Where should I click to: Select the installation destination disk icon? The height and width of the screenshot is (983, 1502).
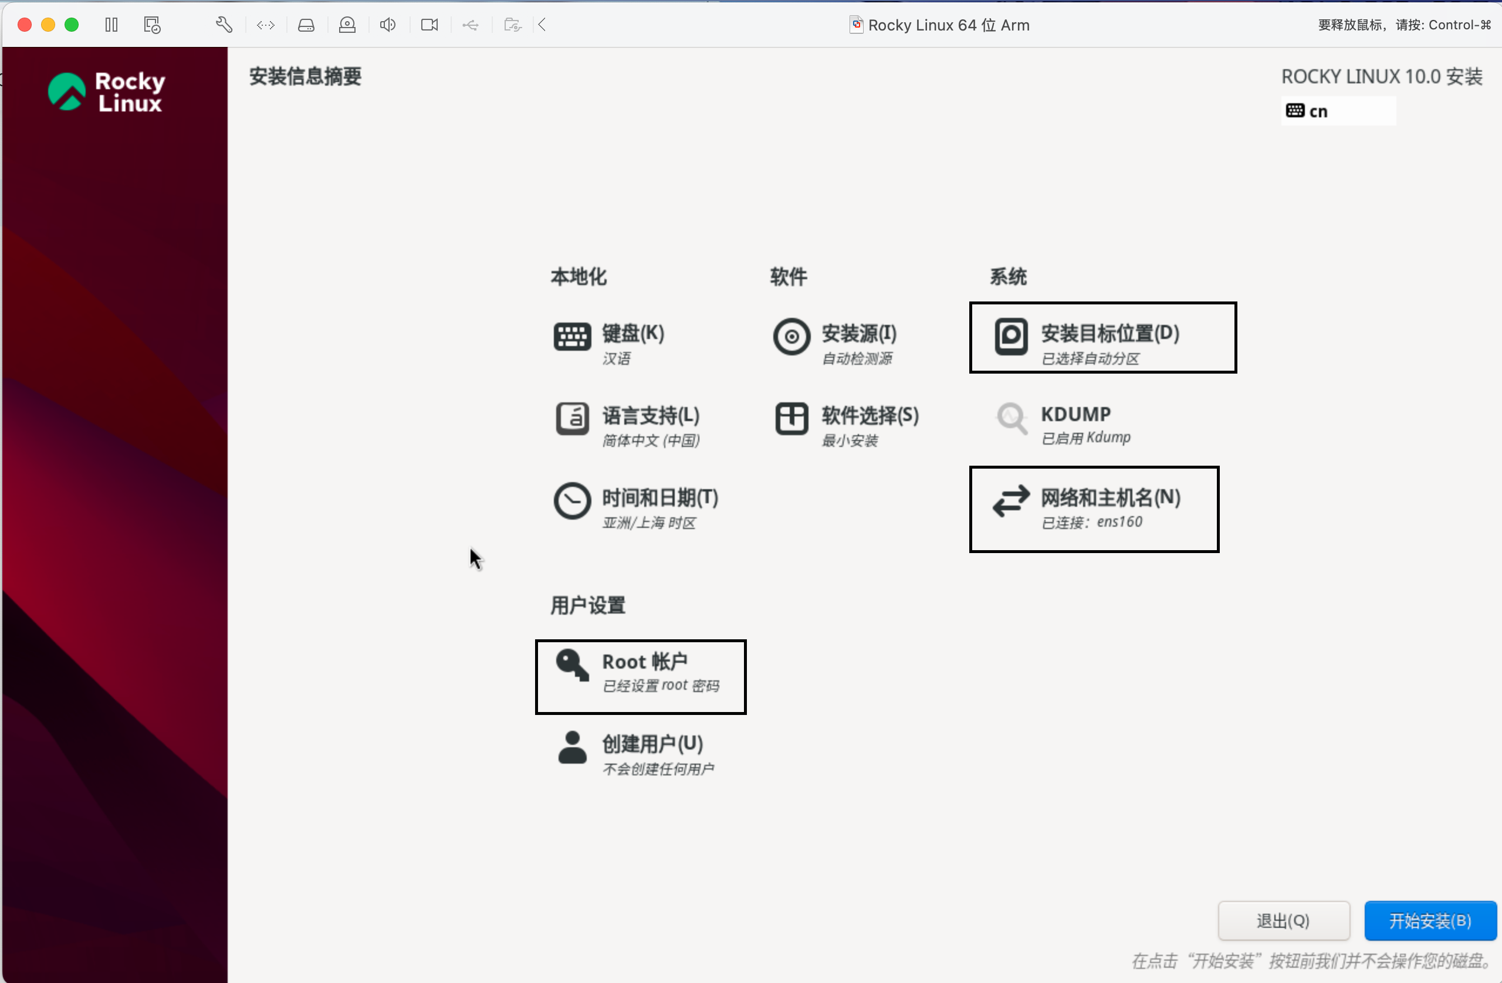pyautogui.click(x=1011, y=336)
